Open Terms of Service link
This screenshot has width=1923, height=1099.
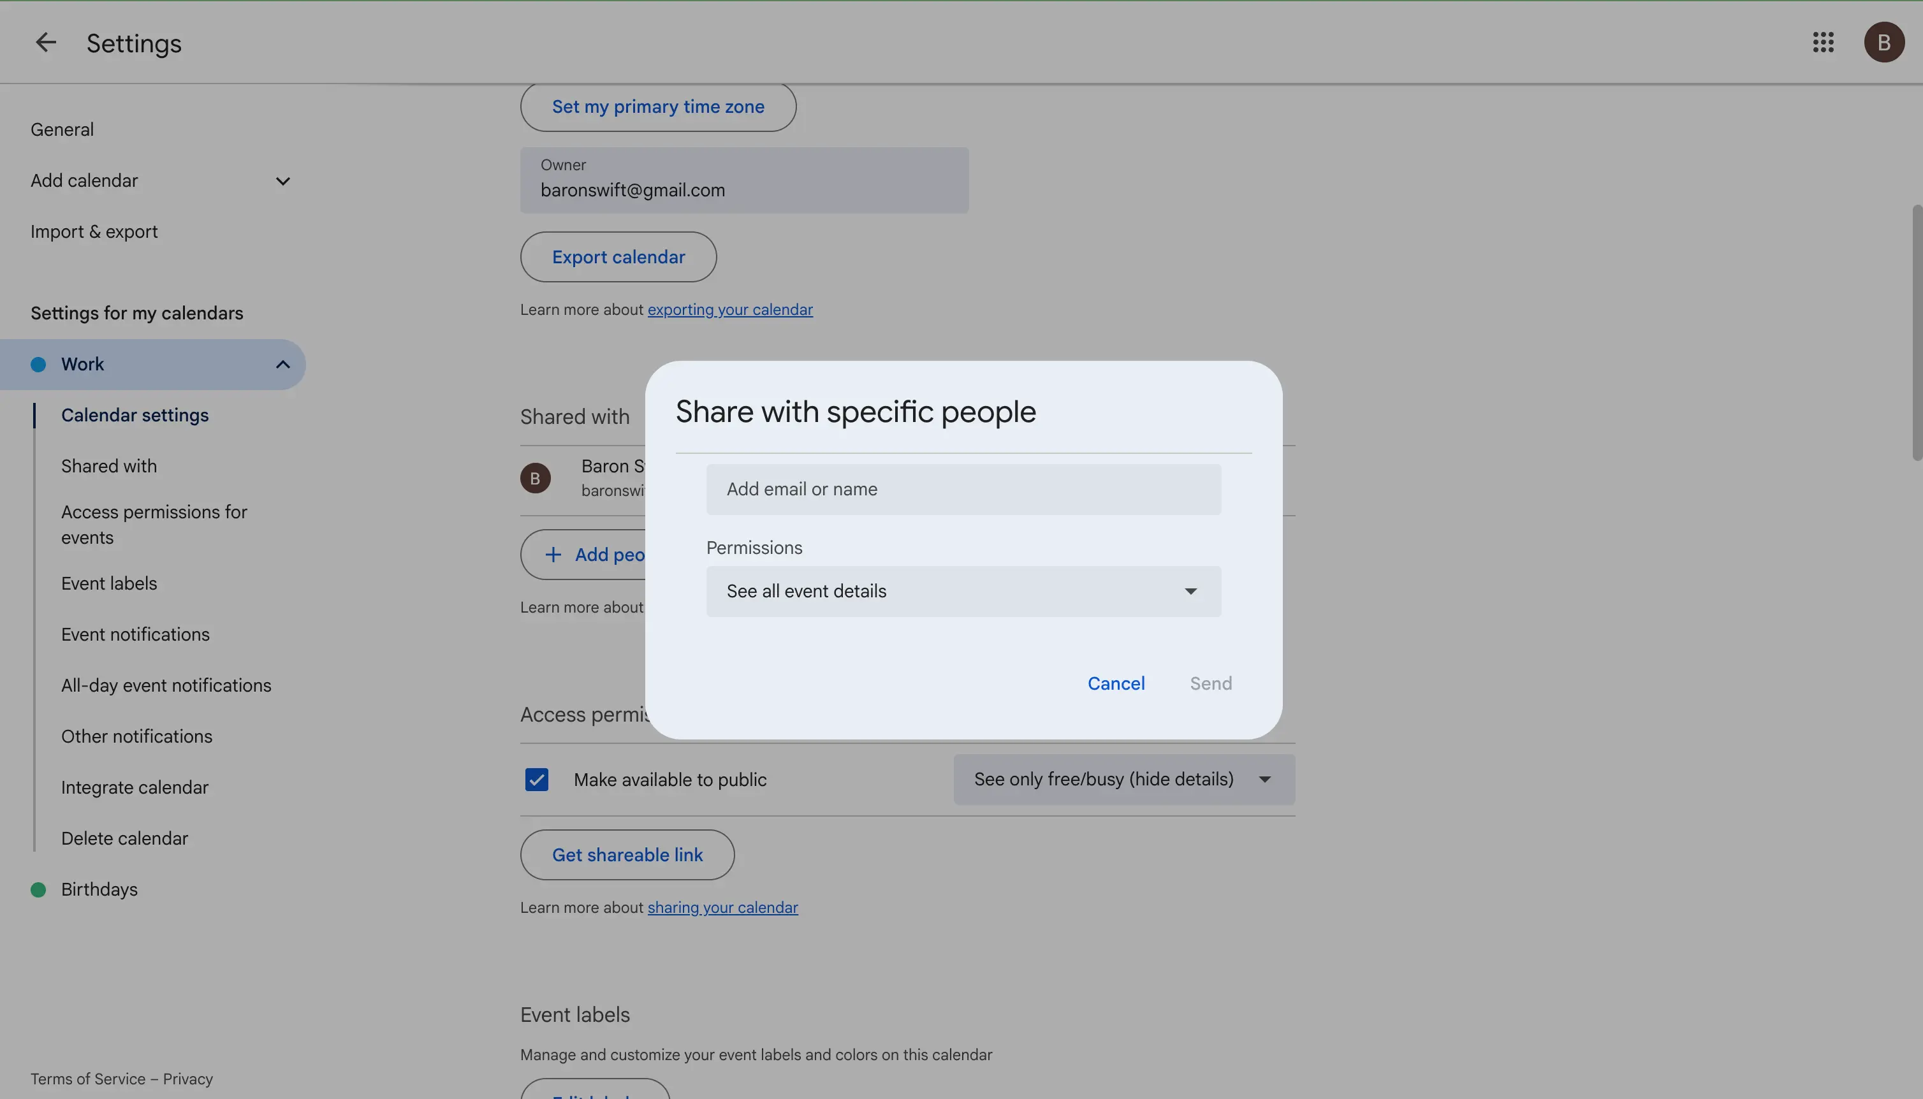click(88, 1079)
